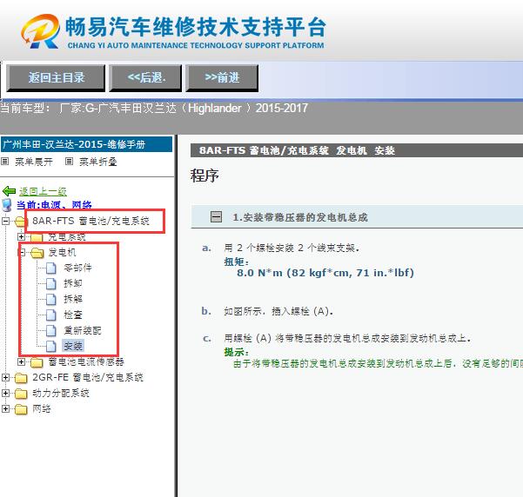Screen dimensions: 523x497
Task: Collapse the 8AR-FTS 蓄电池/充电系统 node
Action: click(x=5, y=221)
